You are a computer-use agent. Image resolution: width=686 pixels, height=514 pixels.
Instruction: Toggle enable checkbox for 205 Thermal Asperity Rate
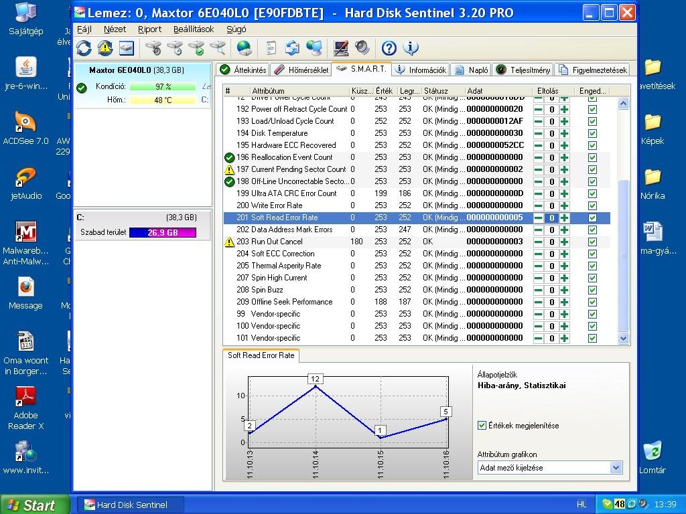click(x=592, y=266)
